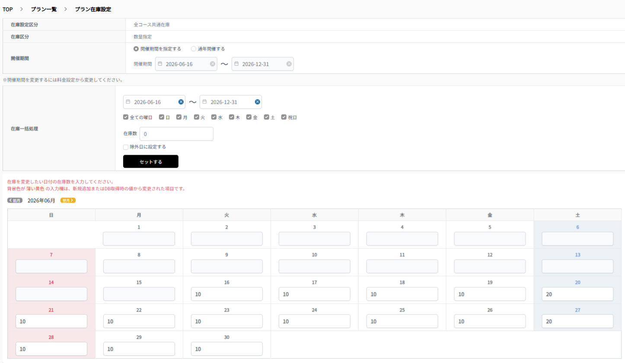Uncheck the 金 weekday checkbox
Image resolution: width=625 pixels, height=363 pixels.
point(249,117)
